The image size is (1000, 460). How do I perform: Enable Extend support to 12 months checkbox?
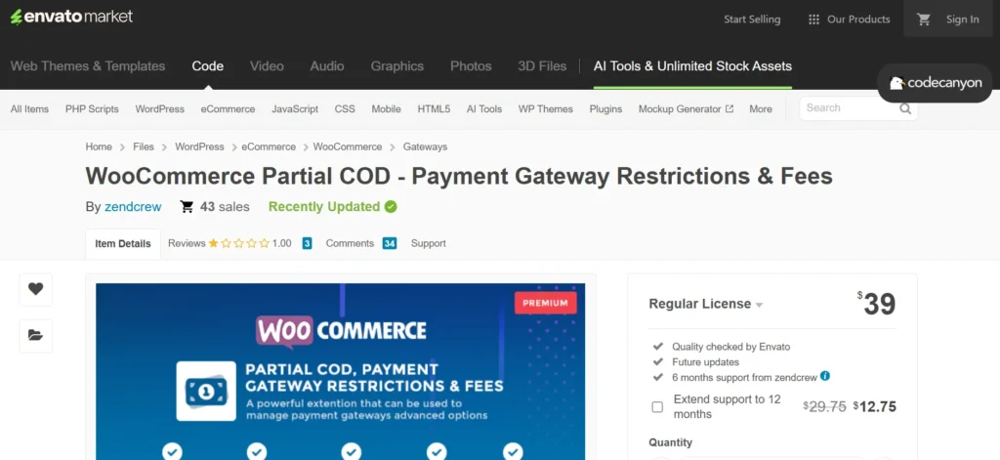tap(657, 406)
